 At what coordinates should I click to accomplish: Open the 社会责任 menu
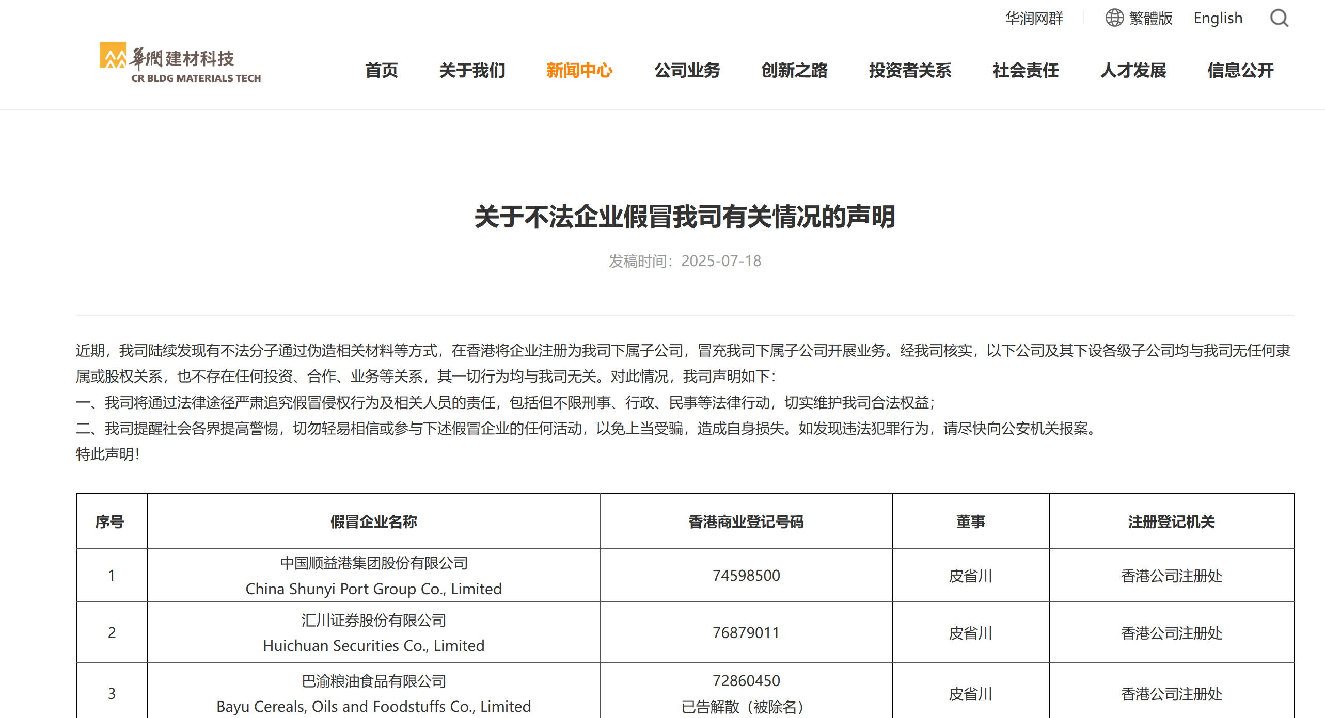pyautogui.click(x=1026, y=70)
